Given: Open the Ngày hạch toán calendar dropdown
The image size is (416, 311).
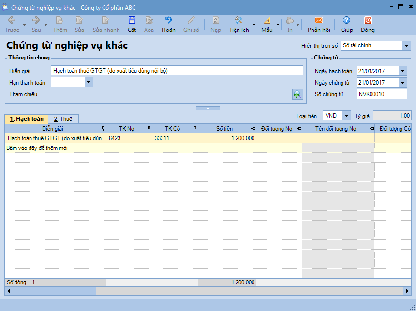Looking at the screenshot, I should click(x=403, y=71).
